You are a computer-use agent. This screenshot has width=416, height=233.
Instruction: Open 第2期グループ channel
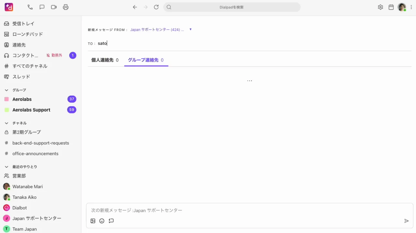point(27,132)
